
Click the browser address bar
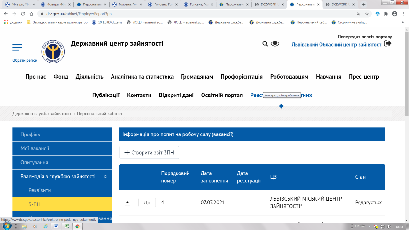(x=192, y=14)
